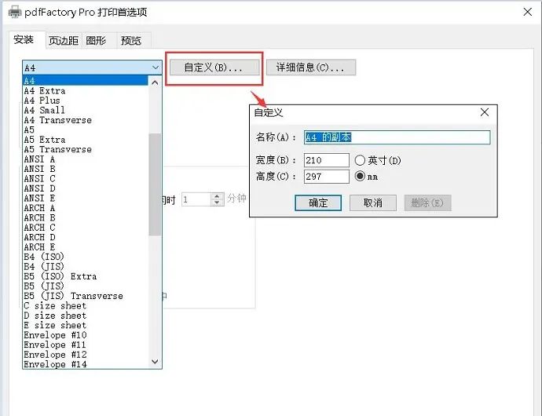Select 'Envelope #10' paper size
Viewport: 542px width, 416px height.
(x=86, y=335)
